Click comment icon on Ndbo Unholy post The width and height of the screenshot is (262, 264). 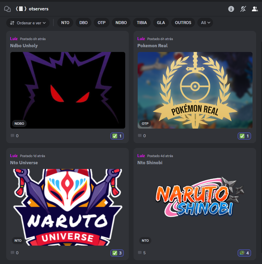tap(12, 136)
